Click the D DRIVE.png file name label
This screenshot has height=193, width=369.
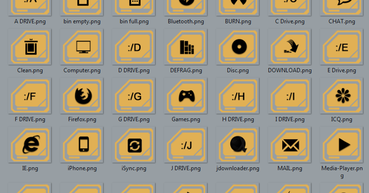click(x=134, y=70)
